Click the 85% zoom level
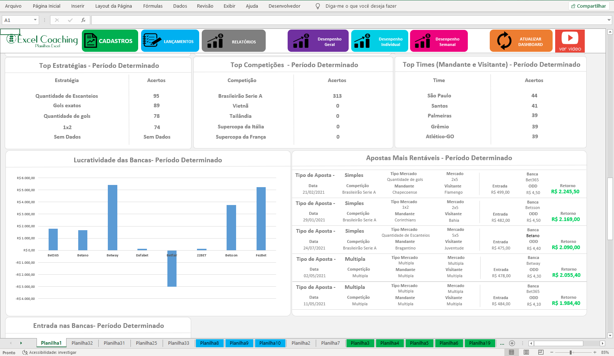 (605, 352)
